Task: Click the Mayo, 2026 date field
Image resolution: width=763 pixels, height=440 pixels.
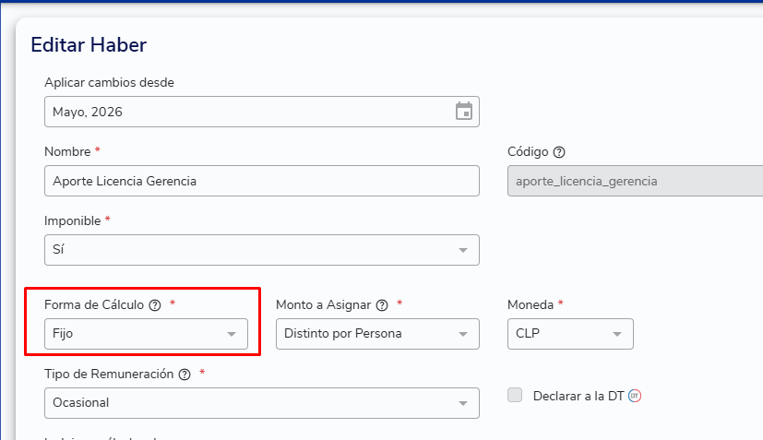Action: click(262, 112)
